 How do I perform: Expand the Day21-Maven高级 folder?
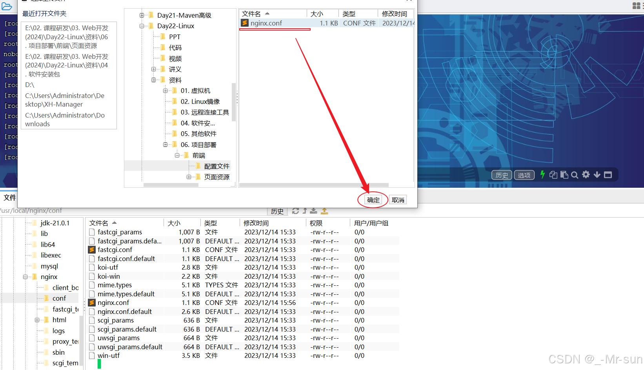pyautogui.click(x=142, y=15)
